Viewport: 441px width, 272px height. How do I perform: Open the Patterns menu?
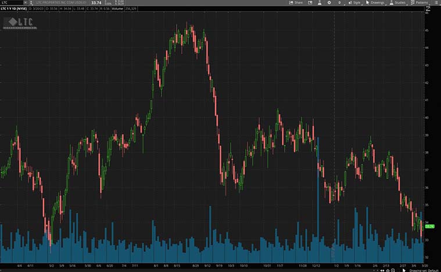click(420, 2)
